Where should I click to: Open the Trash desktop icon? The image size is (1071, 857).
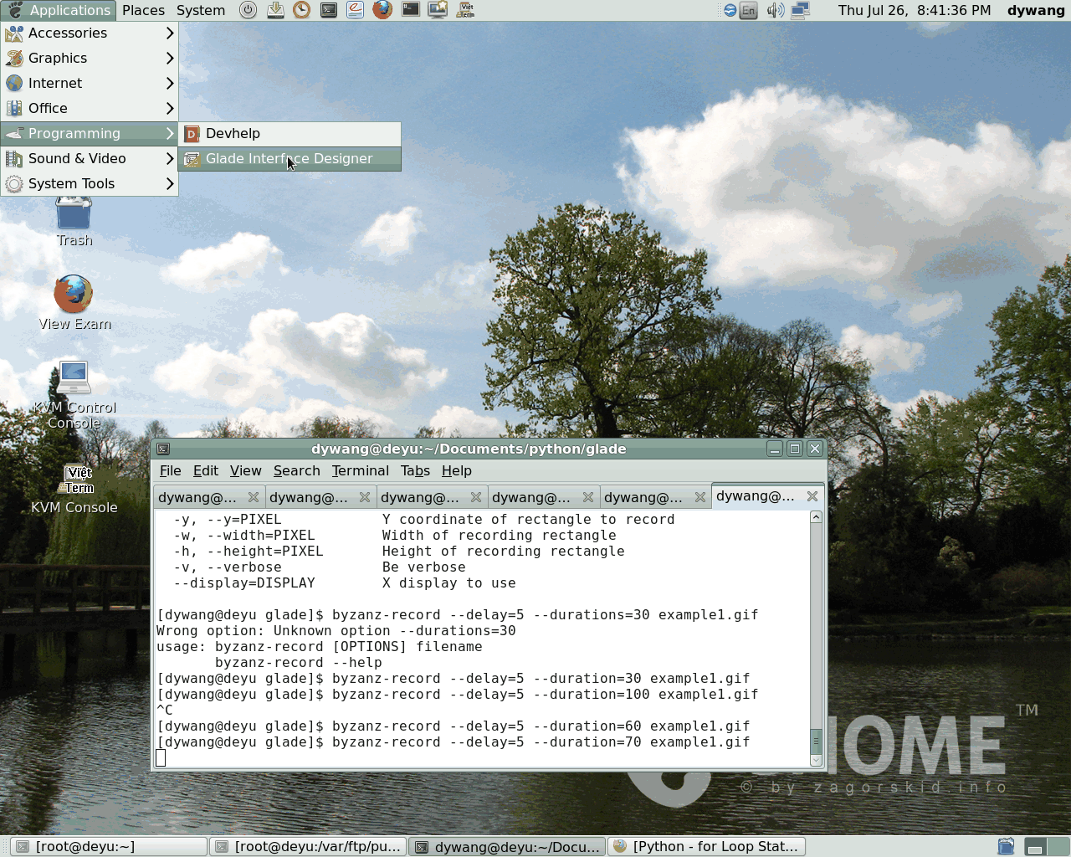(74, 215)
